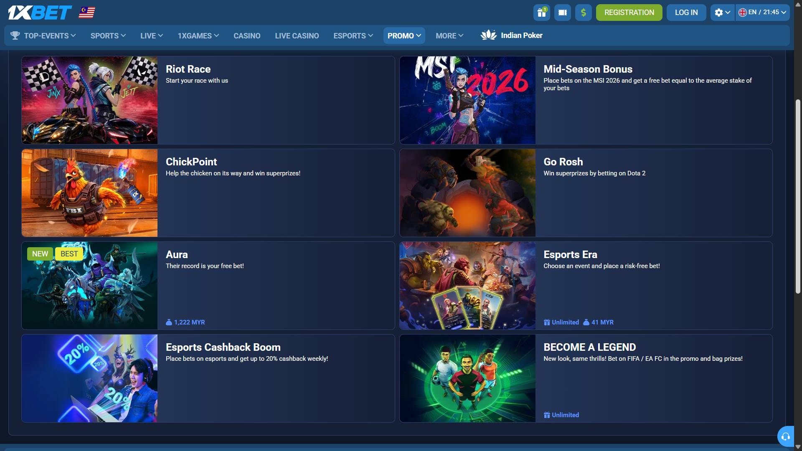The image size is (802, 451).
Task: Open the Go Rosh promo title
Action: [x=563, y=162]
